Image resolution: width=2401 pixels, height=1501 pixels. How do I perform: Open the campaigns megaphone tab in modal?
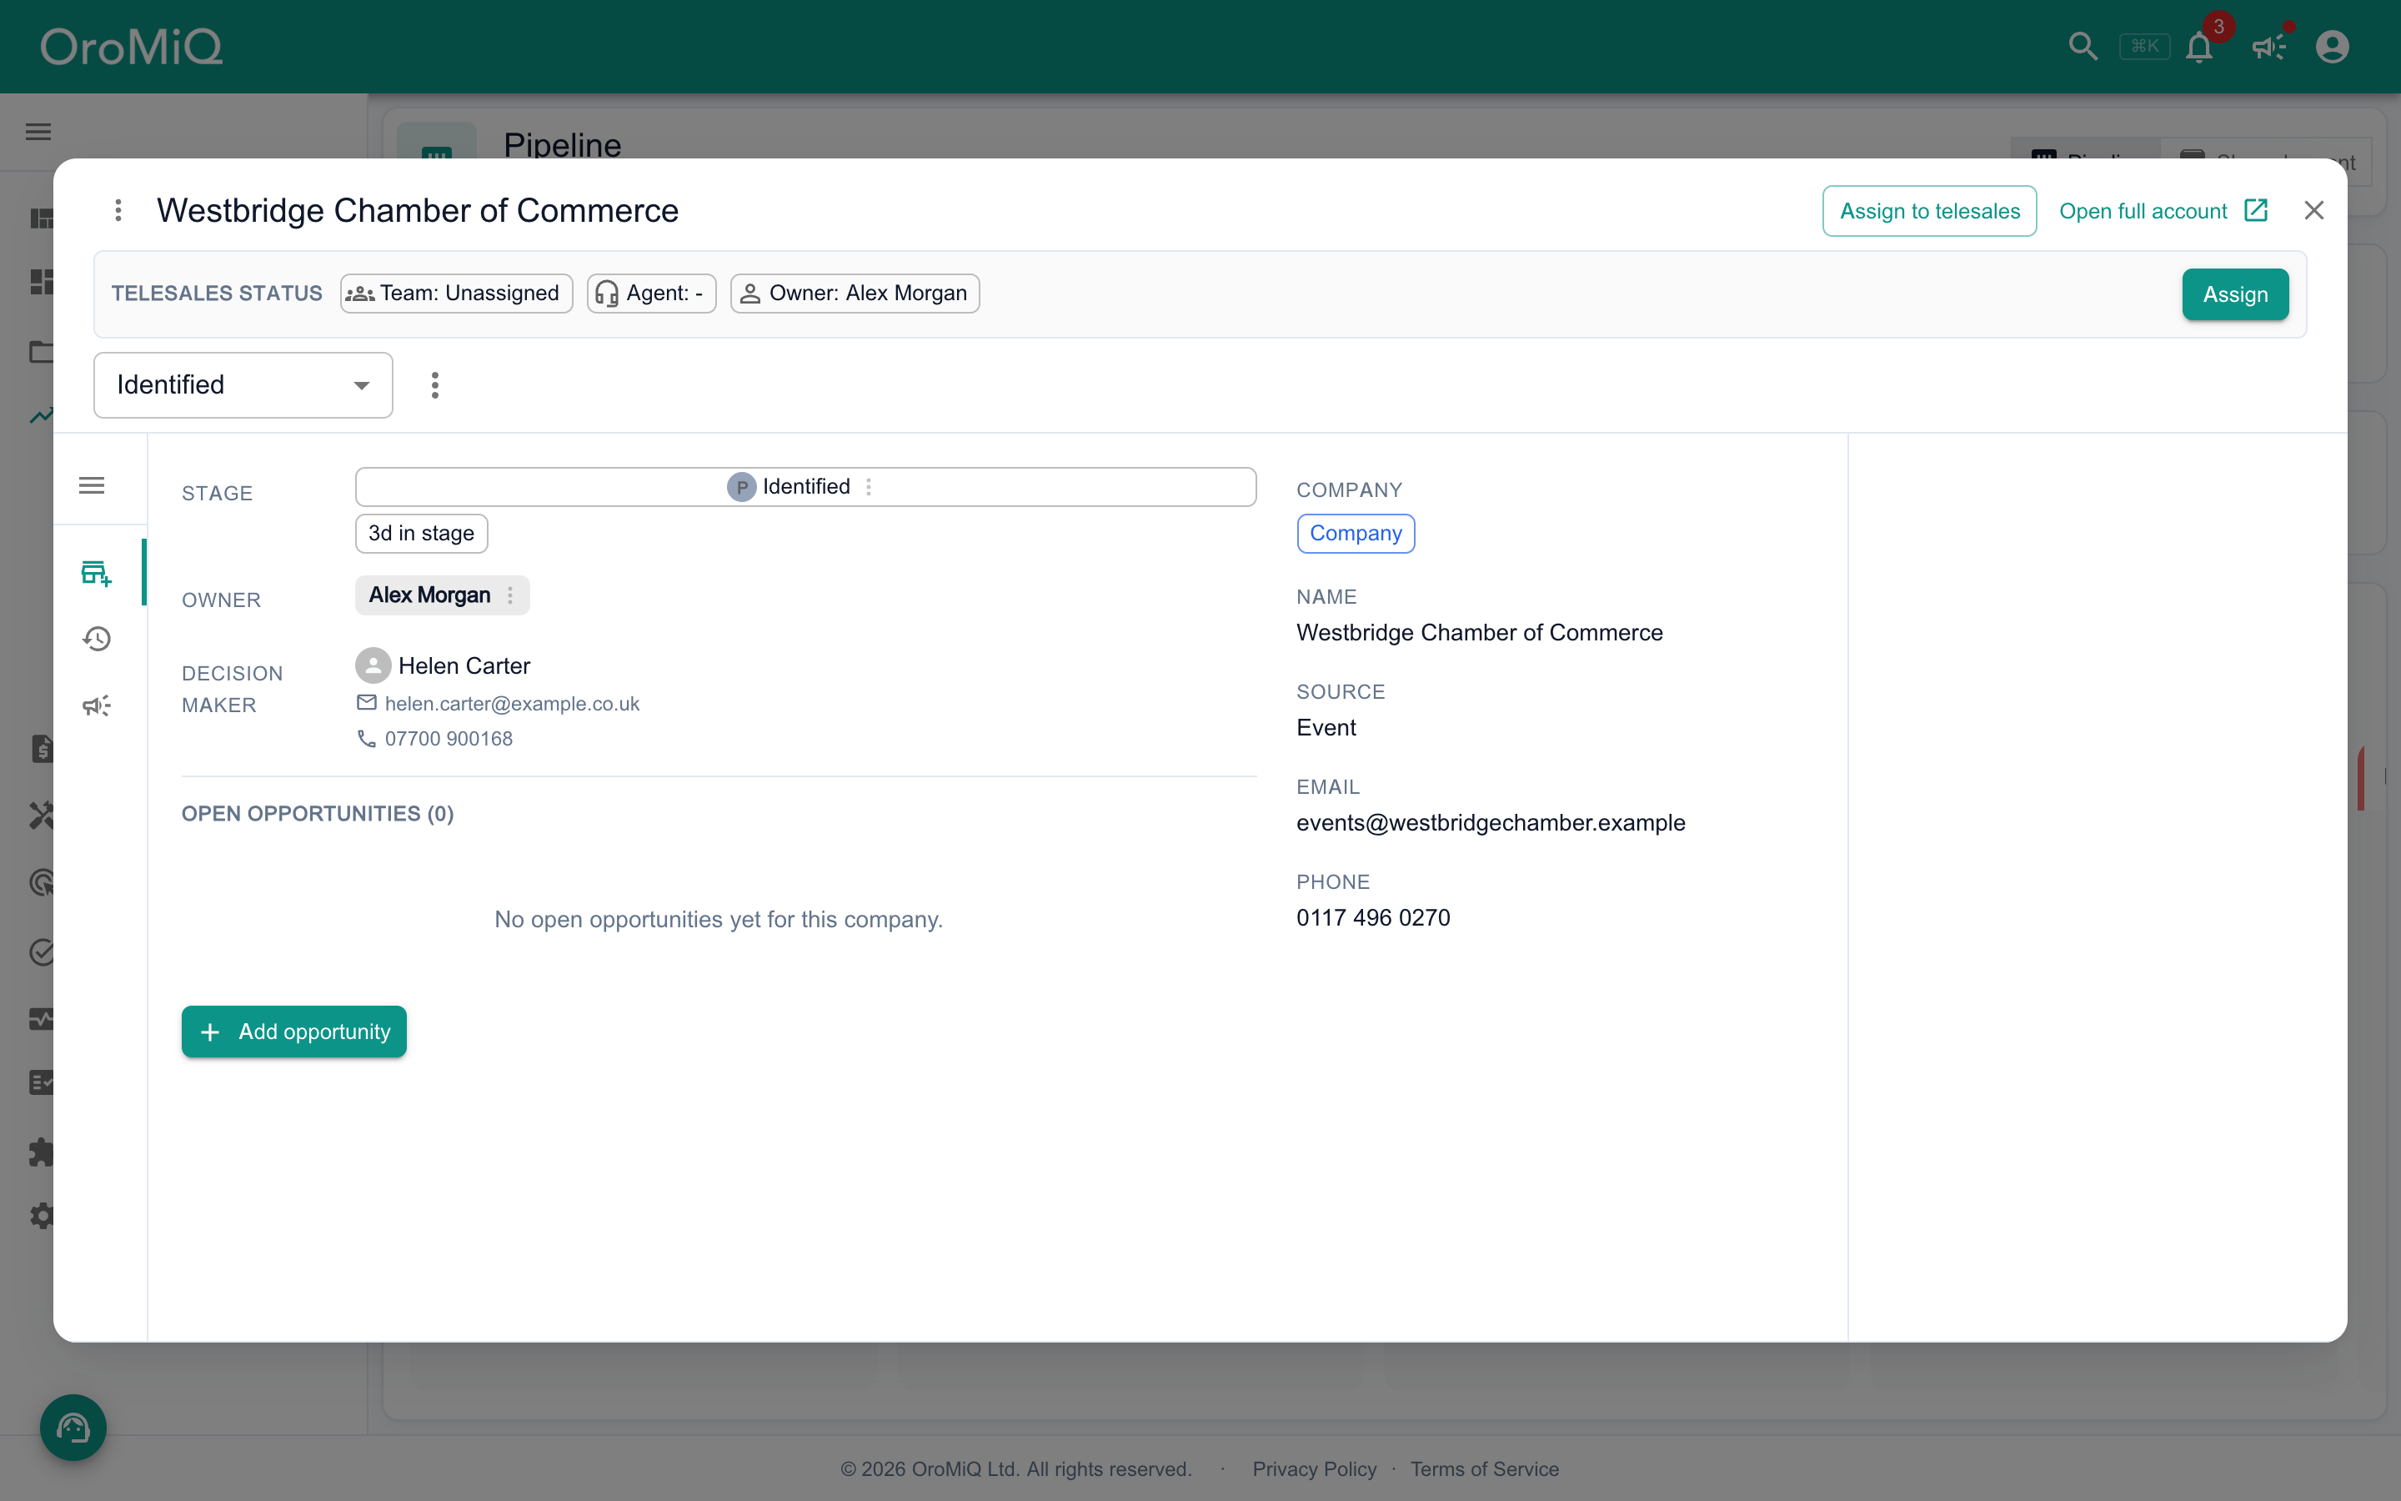point(96,705)
